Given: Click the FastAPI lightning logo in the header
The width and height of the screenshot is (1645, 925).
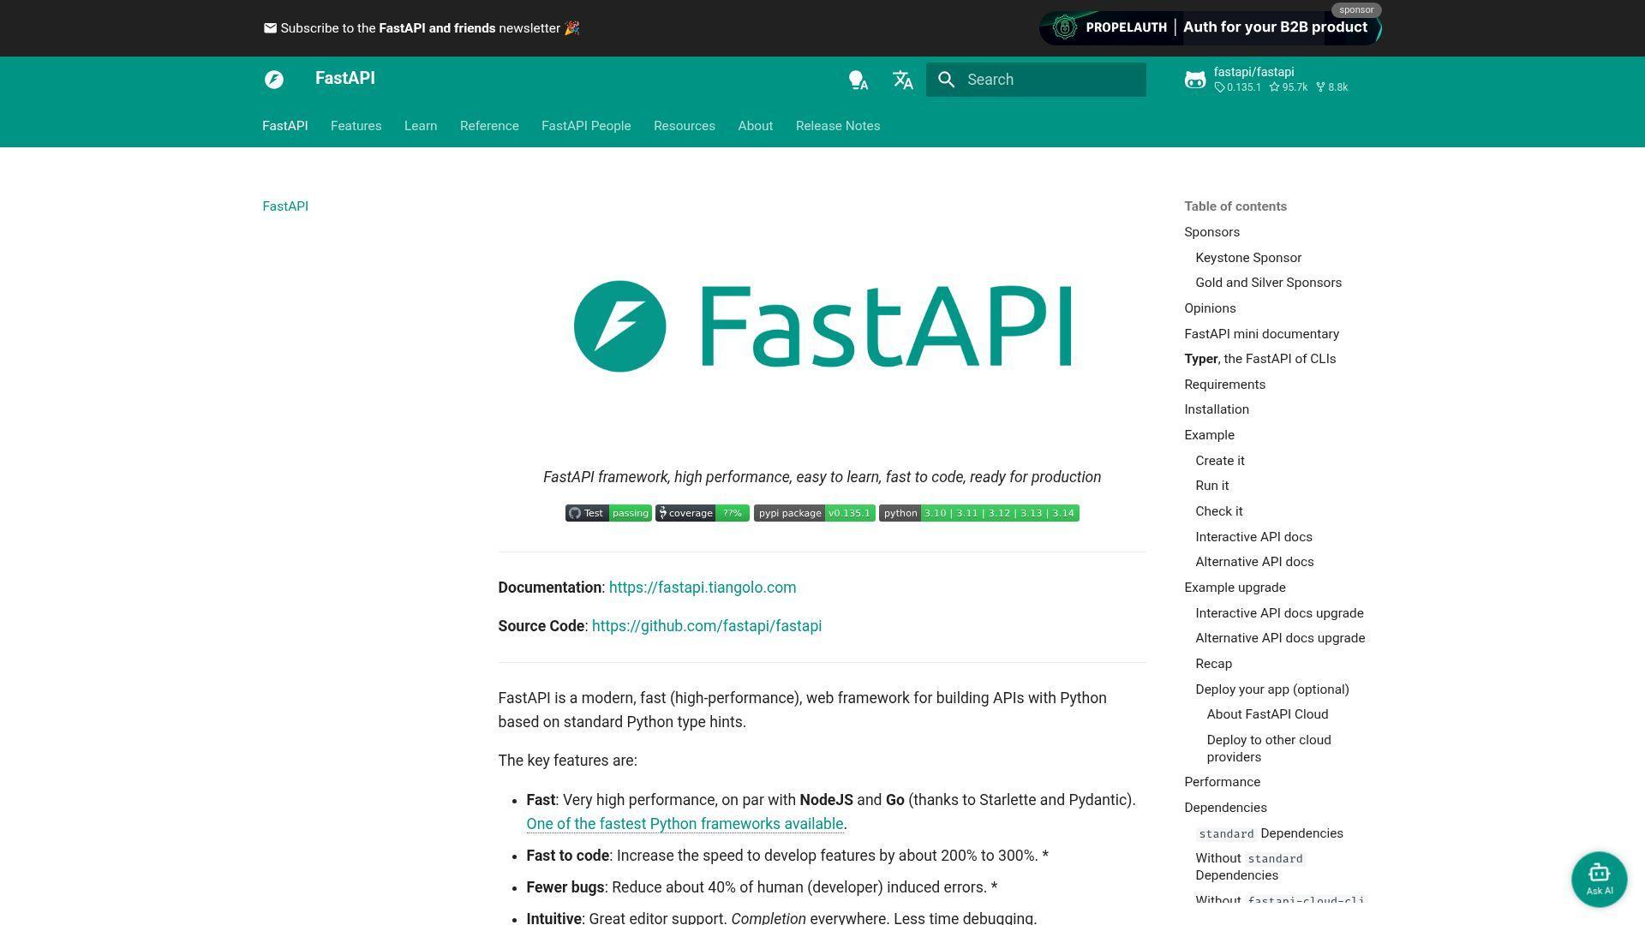Looking at the screenshot, I should [x=274, y=79].
